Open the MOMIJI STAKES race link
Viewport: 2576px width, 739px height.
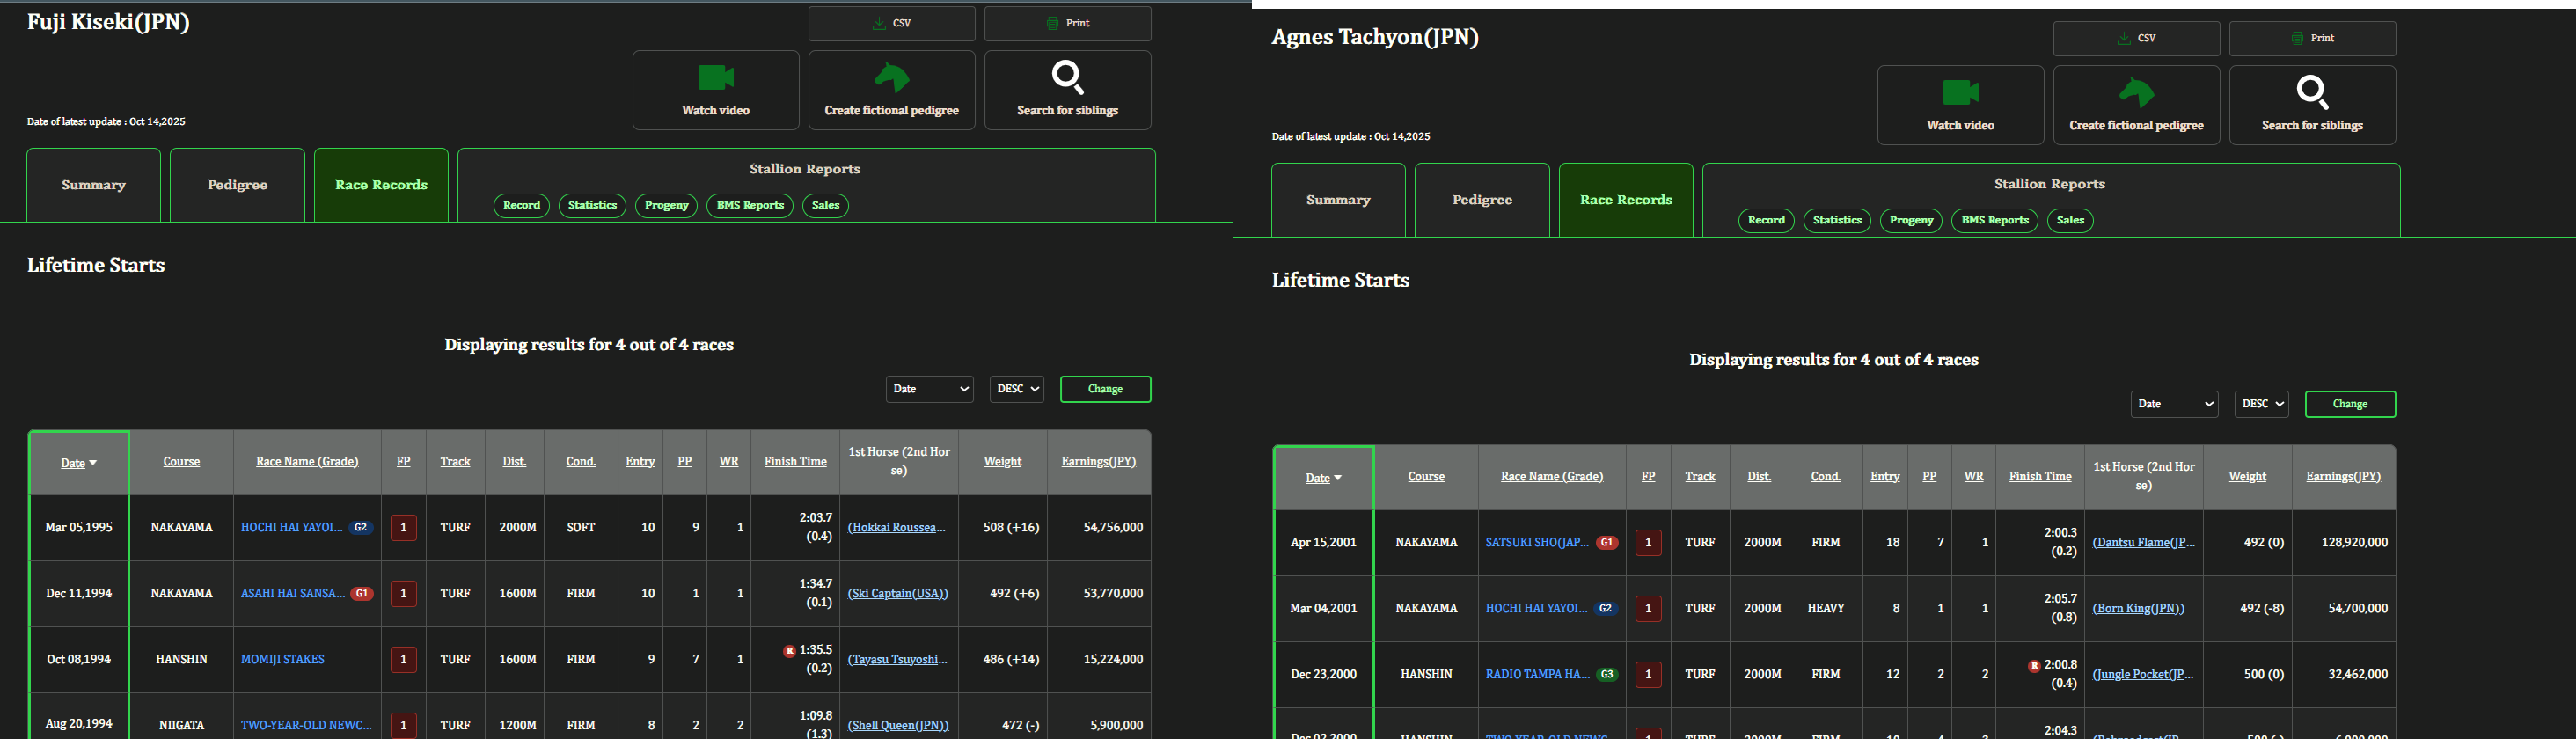(283, 660)
